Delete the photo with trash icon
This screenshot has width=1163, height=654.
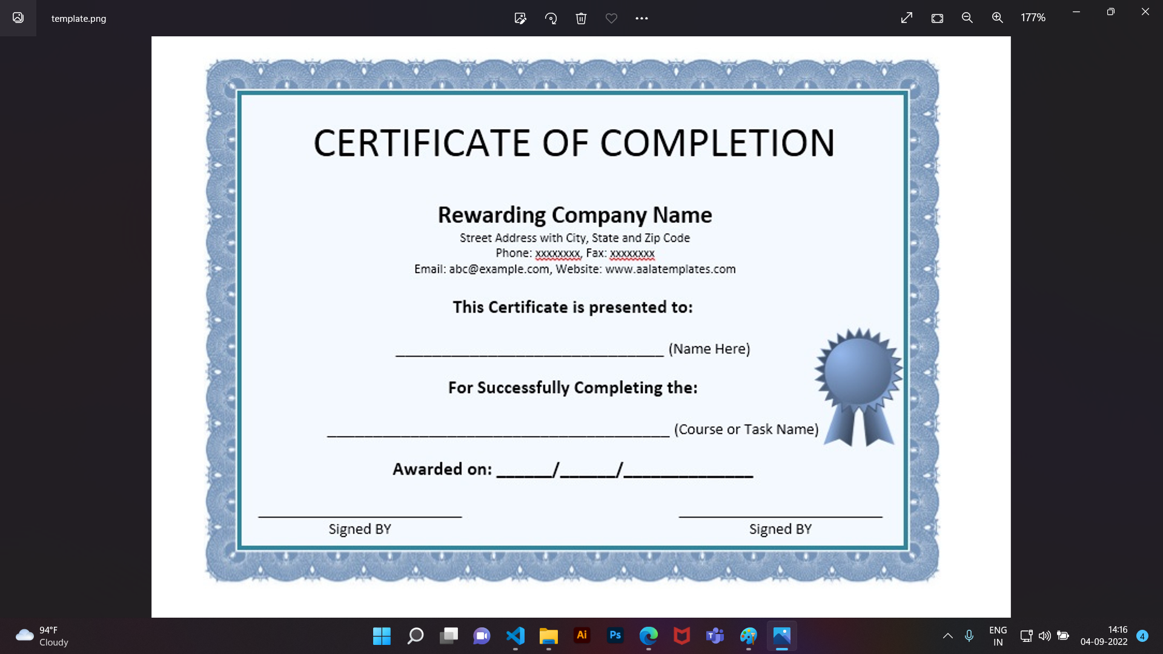click(581, 18)
